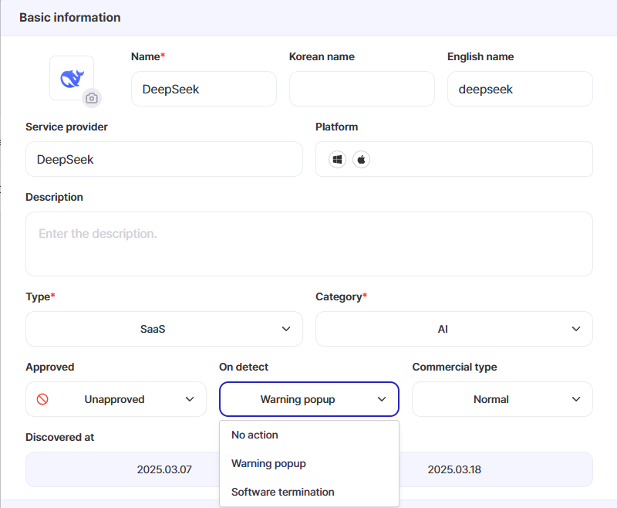Open the Category dropdown showing AI
Viewport: 617px width, 508px height.
coord(454,329)
